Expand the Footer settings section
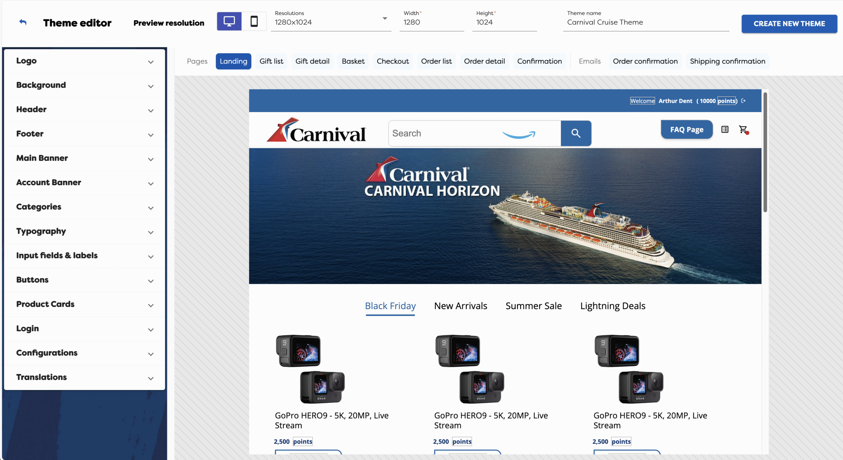 85,134
